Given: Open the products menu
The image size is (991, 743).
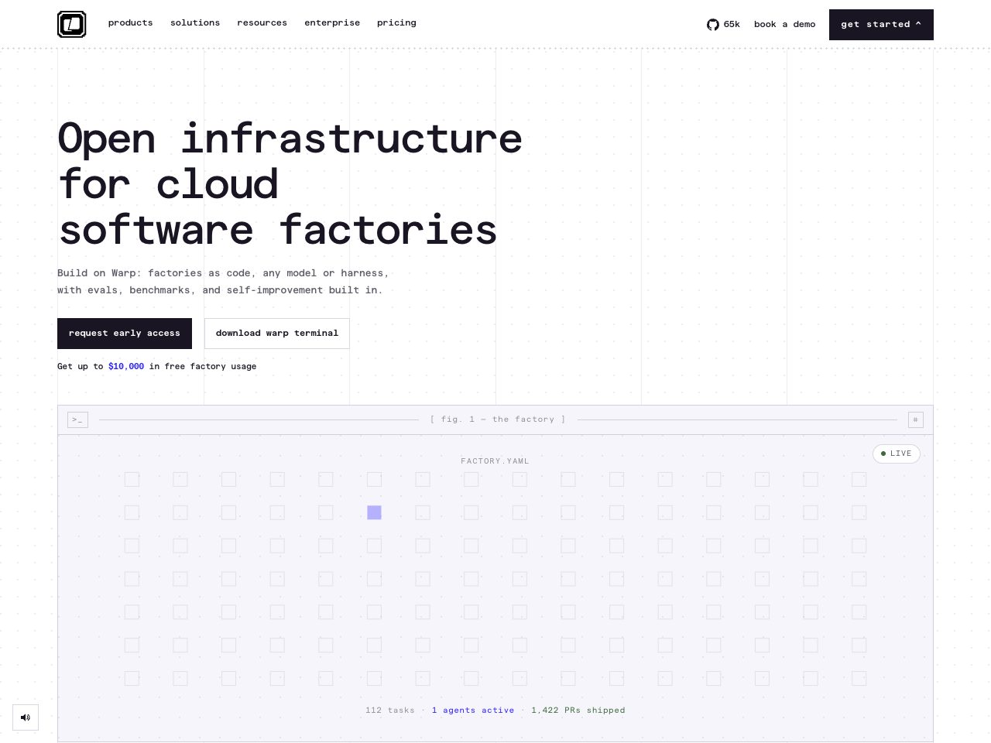Looking at the screenshot, I should pos(131,22).
